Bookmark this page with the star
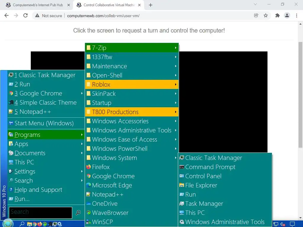The width and height of the screenshot is (303, 227). (266, 15)
